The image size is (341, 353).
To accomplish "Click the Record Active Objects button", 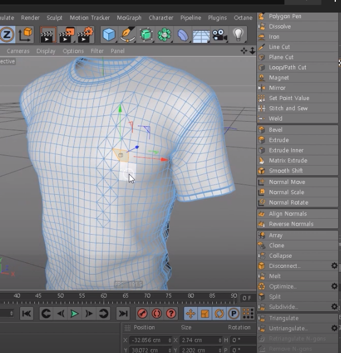I will [x=142, y=314].
